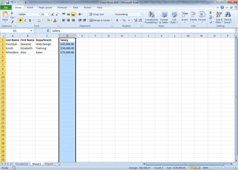This screenshot has width=238, height=170.
Task: Click Insert Worksheet tab icon
Action: 59,164
